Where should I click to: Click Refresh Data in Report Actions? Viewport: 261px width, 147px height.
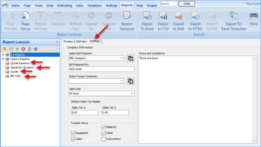pos(75,21)
